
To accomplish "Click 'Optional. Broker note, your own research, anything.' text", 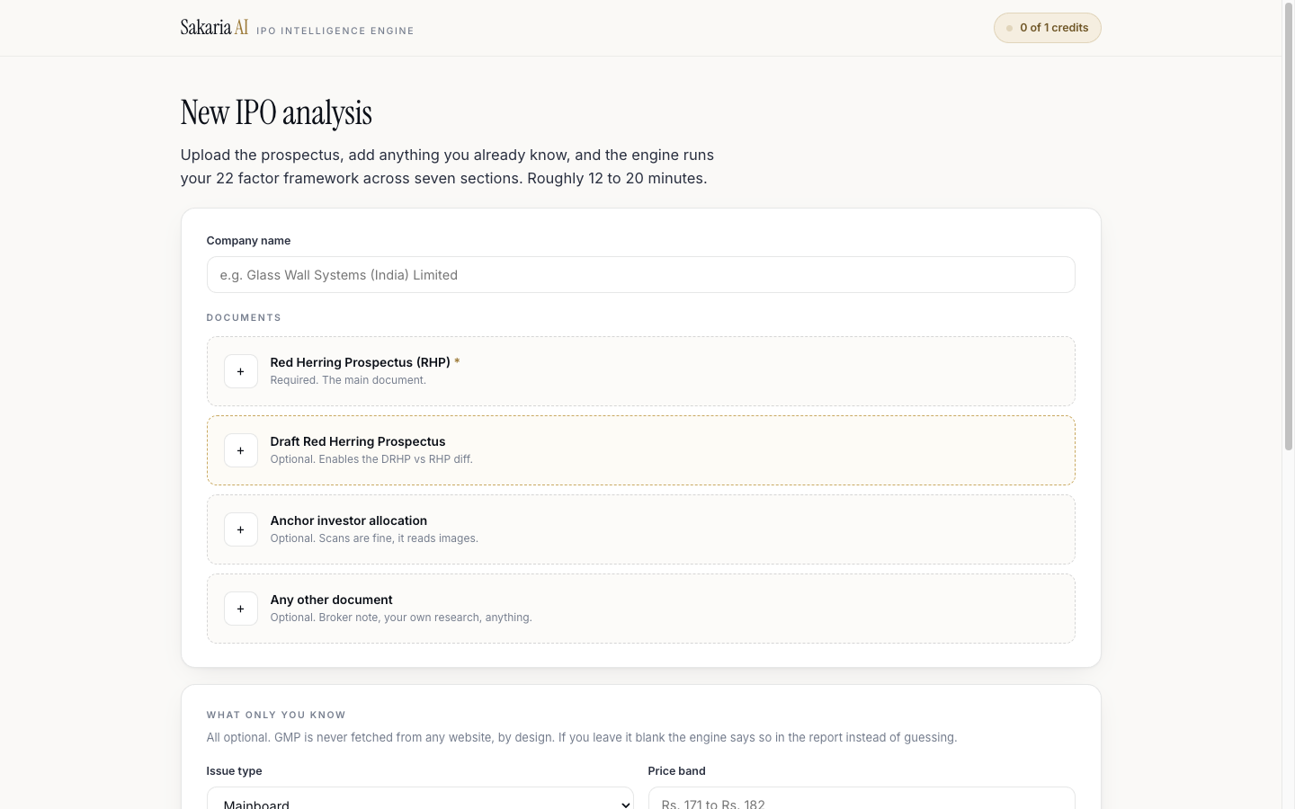I will tap(401, 618).
